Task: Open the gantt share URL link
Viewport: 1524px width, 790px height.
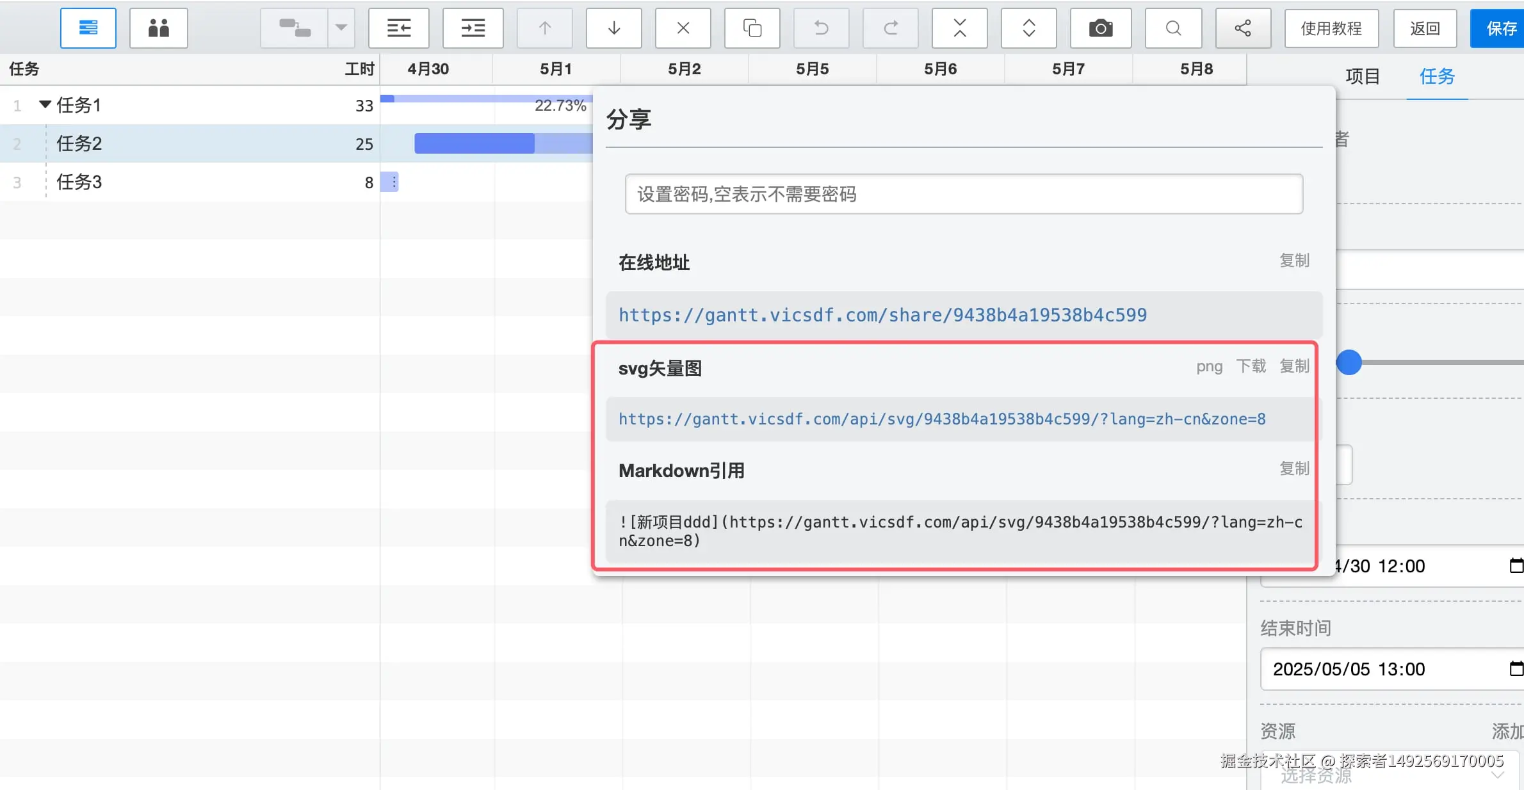Action: pos(882,315)
